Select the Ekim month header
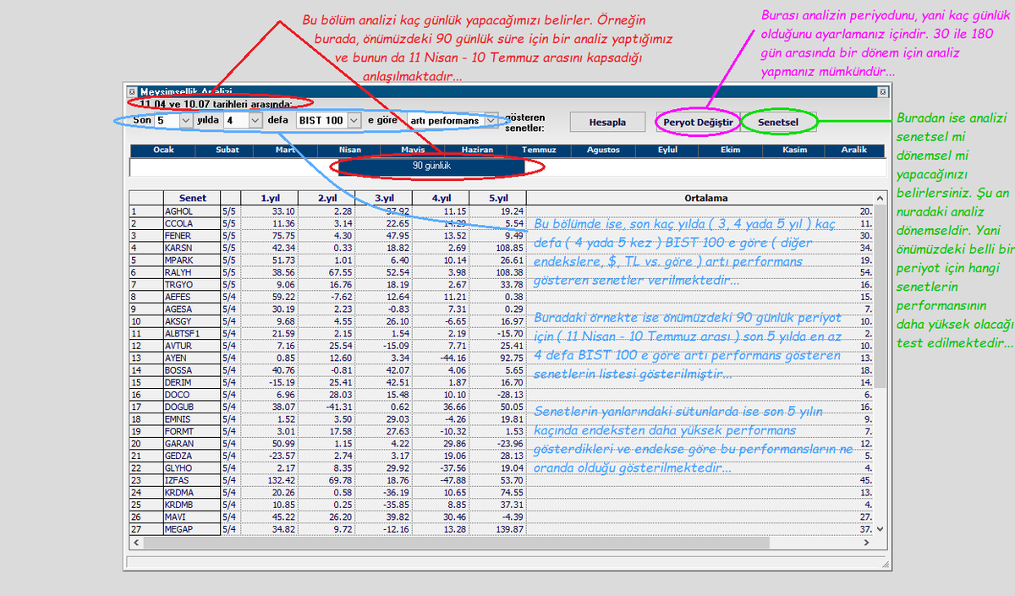The width and height of the screenshot is (1015, 596). click(x=730, y=150)
